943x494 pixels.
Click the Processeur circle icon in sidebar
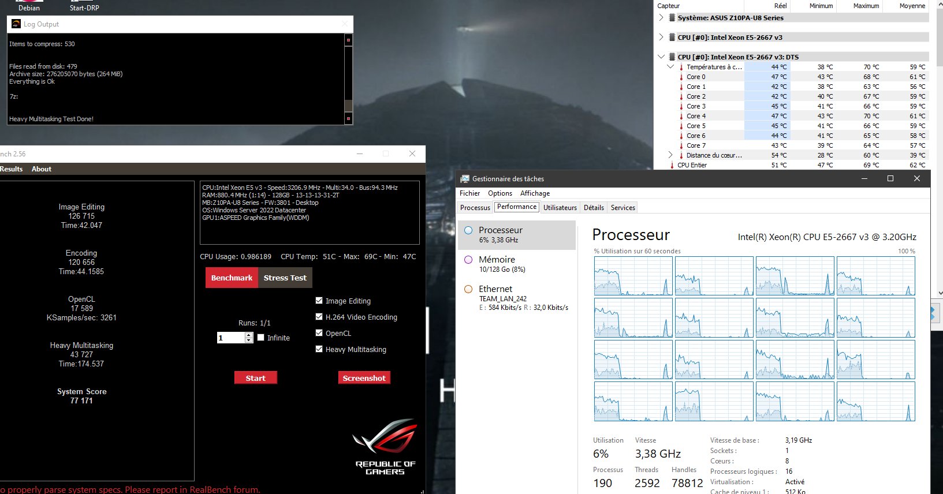coord(469,230)
